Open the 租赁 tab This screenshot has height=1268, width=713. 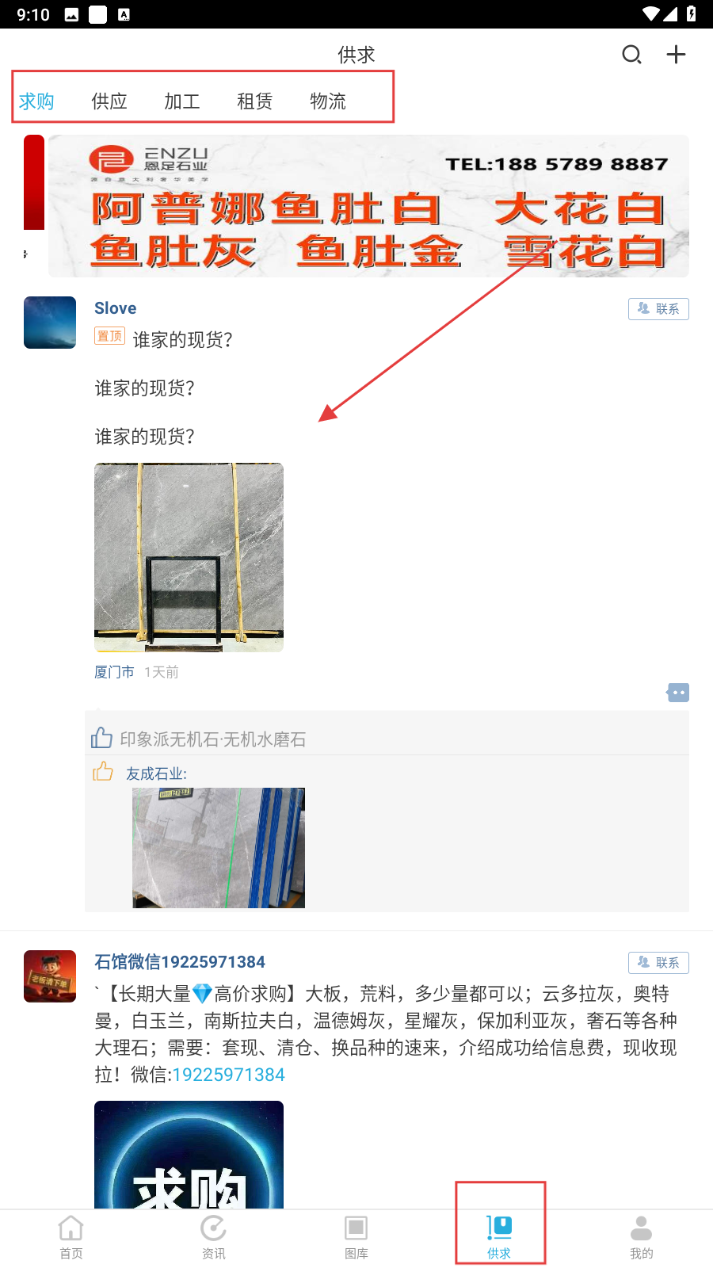click(x=255, y=101)
